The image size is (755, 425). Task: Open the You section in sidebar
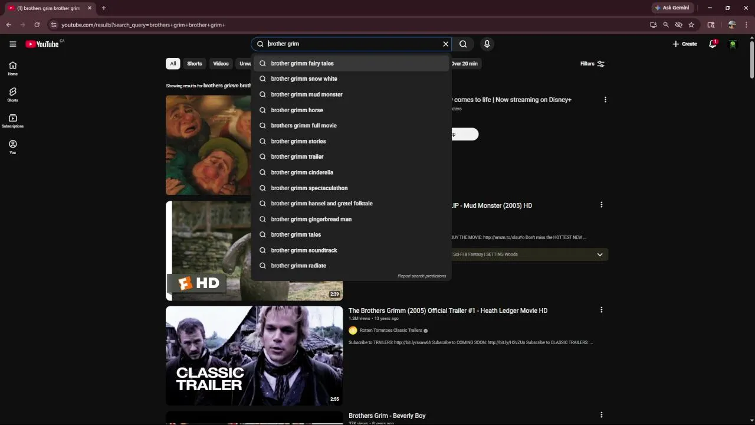(x=12, y=147)
